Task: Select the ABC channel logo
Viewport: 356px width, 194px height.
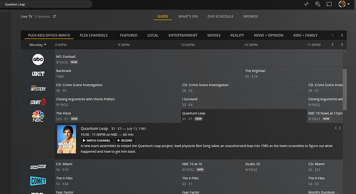Action: tap(38, 59)
